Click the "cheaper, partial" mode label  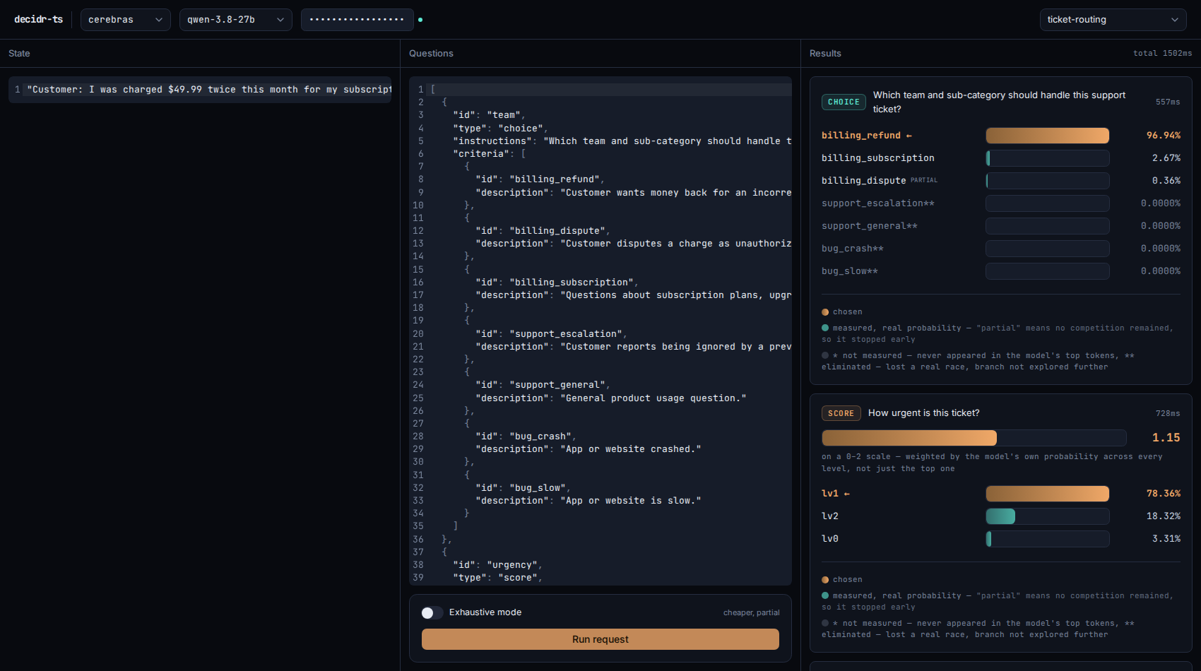[x=752, y=613]
